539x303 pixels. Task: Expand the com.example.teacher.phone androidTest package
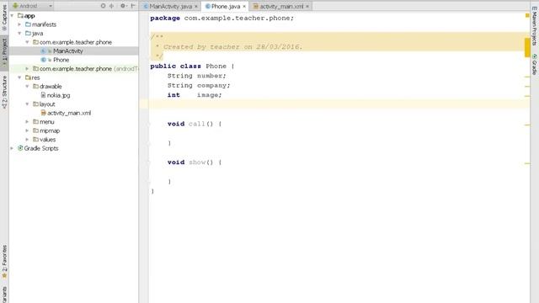click(27, 69)
